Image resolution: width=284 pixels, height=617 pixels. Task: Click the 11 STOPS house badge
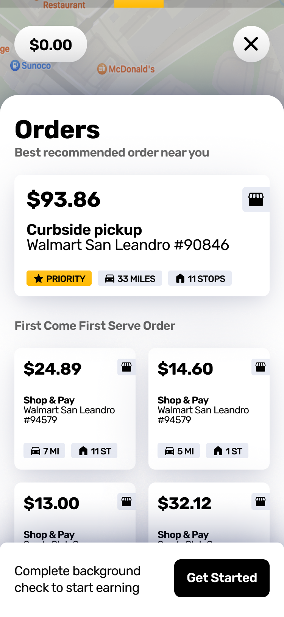point(200,278)
